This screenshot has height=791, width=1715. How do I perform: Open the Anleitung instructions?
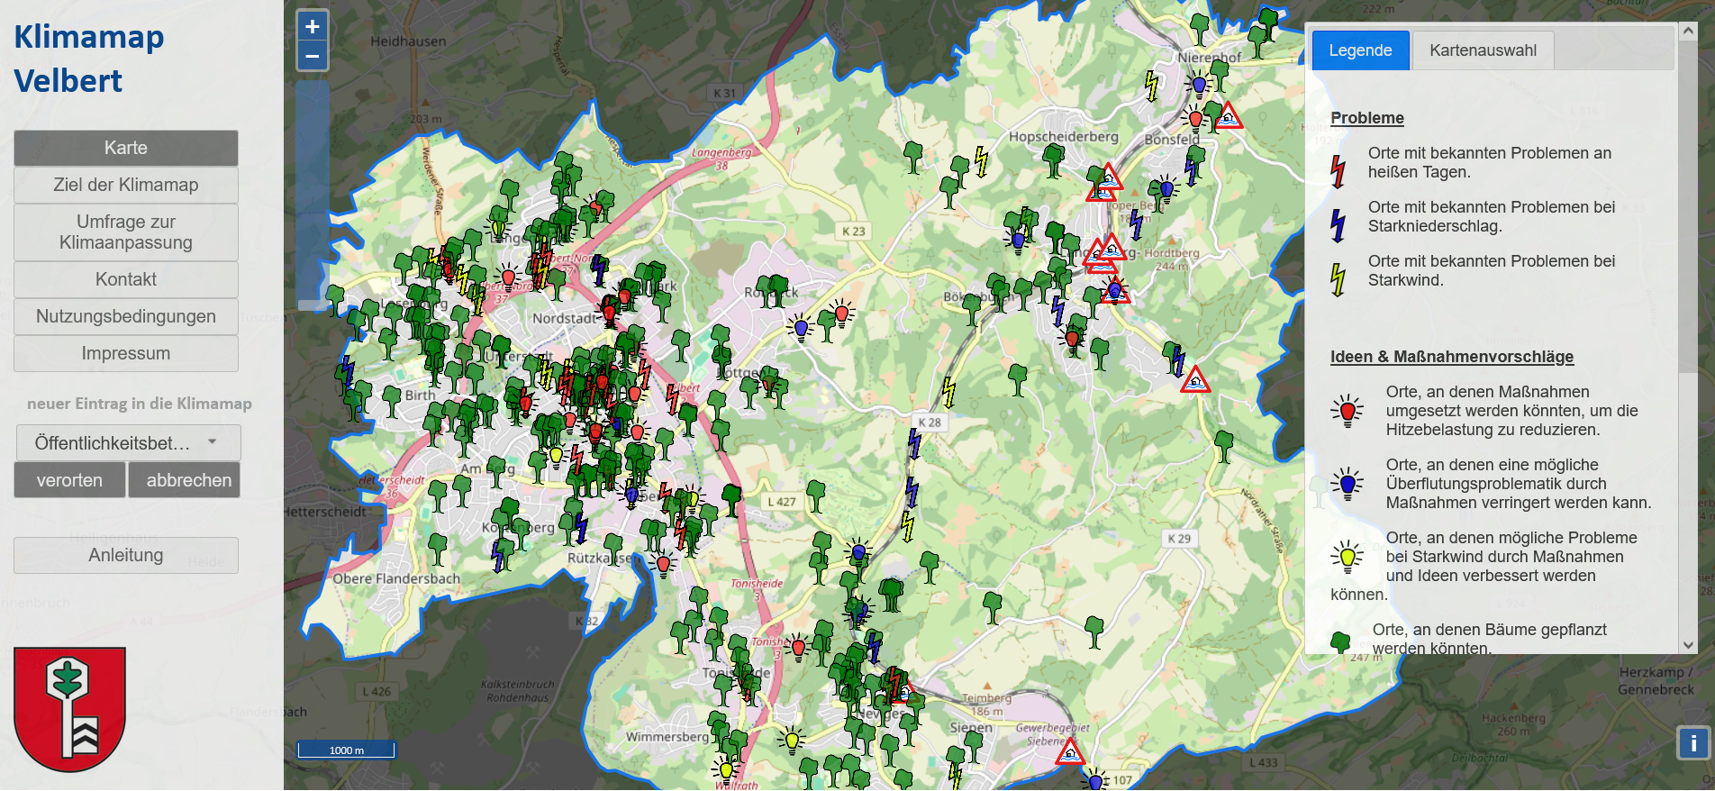tap(126, 556)
